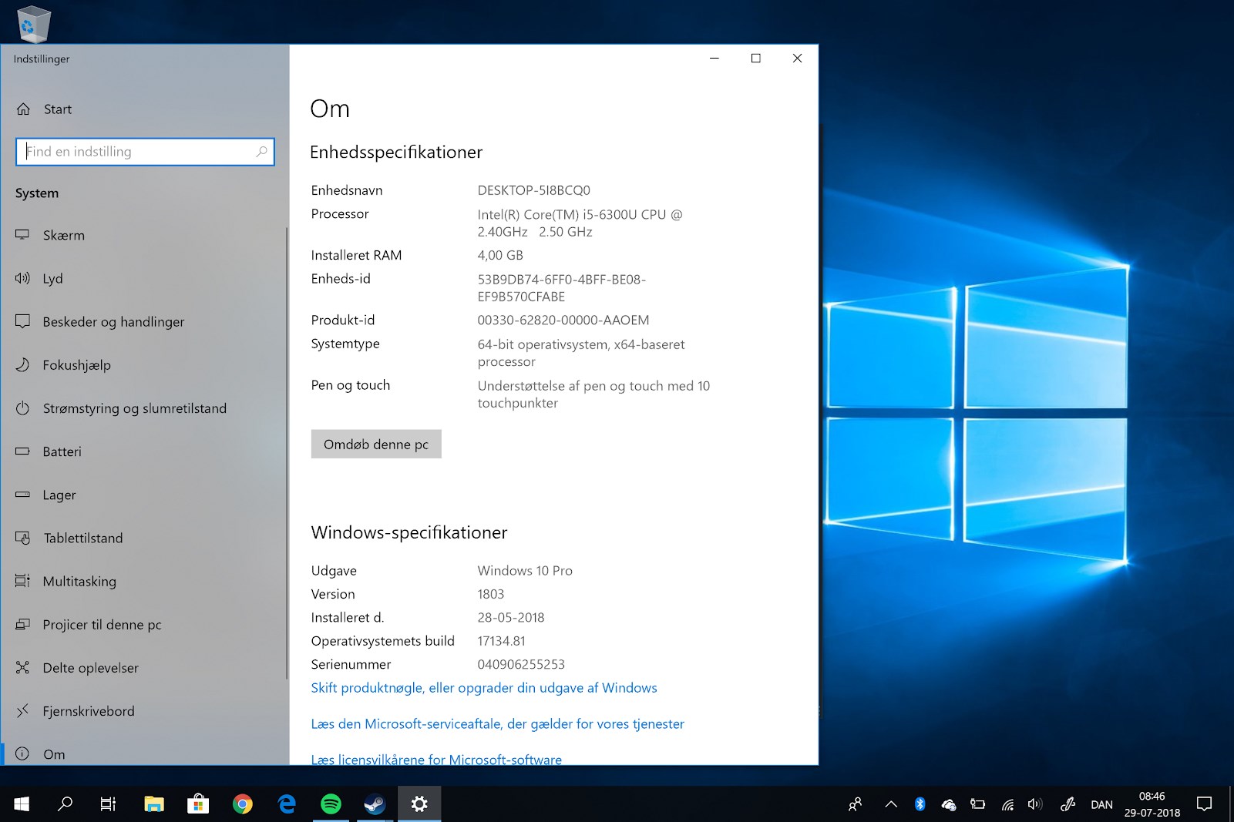1234x822 pixels.
Task: Open Microsoft Store from taskbar
Action: [x=198, y=804]
